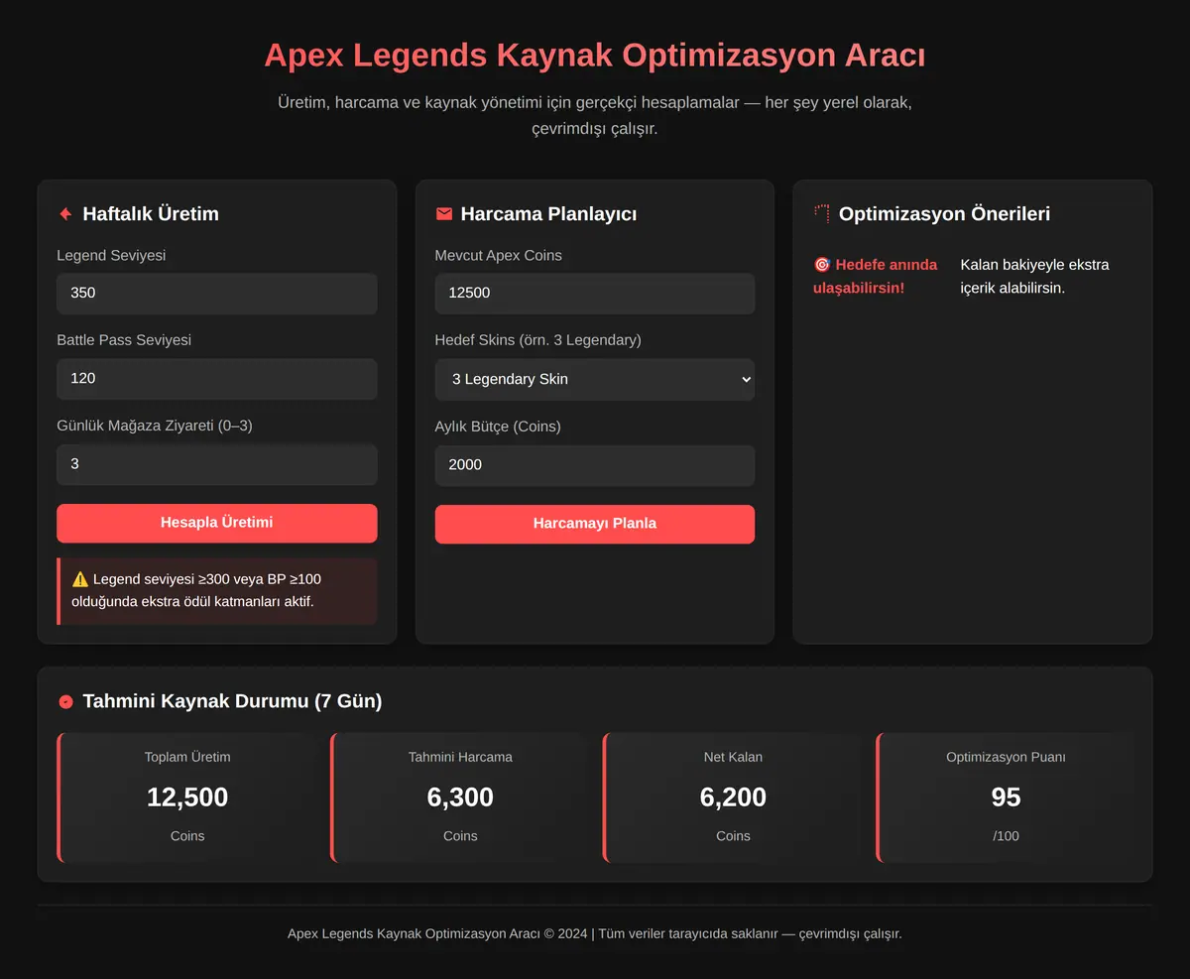Click the Harcama Planlayıcı heading

pos(548,214)
